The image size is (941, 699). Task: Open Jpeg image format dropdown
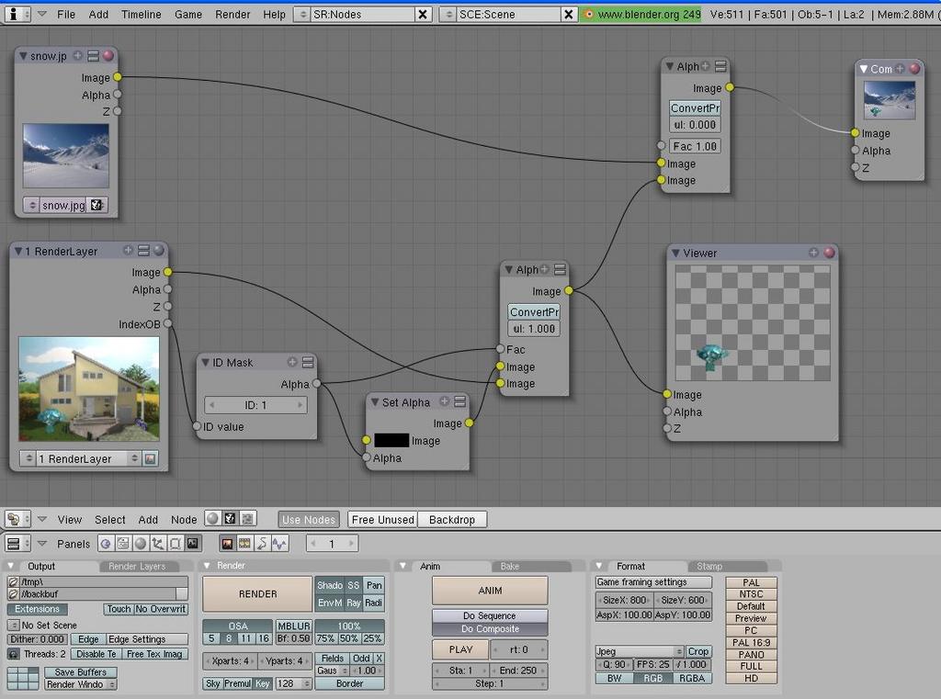click(x=640, y=651)
